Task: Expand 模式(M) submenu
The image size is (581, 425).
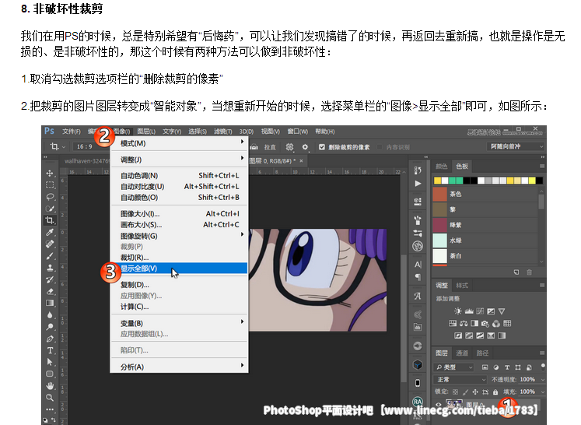Action: (x=180, y=143)
